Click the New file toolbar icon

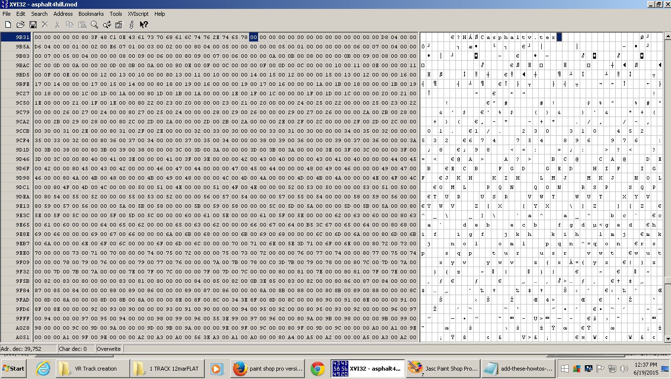tap(8, 24)
